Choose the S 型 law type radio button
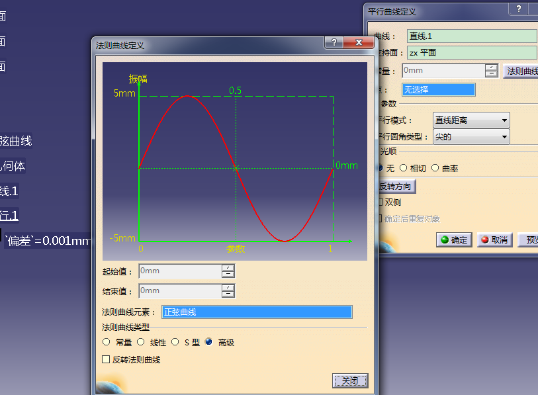 click(x=175, y=342)
